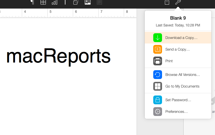
Task: Print the document from the menu
Action: coord(178,61)
